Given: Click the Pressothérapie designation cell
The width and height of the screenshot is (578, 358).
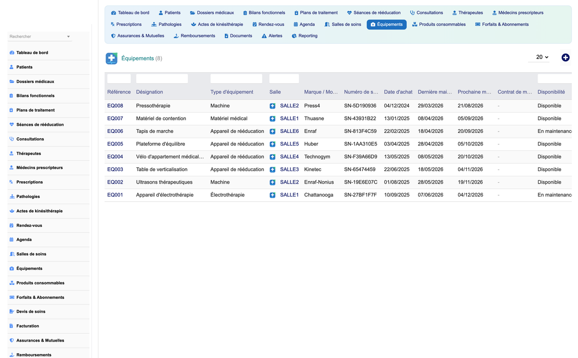Looking at the screenshot, I should tap(153, 106).
